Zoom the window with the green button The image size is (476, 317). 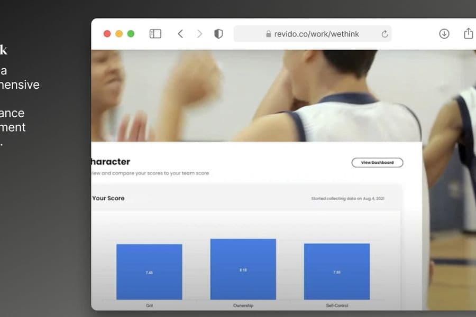click(x=131, y=34)
